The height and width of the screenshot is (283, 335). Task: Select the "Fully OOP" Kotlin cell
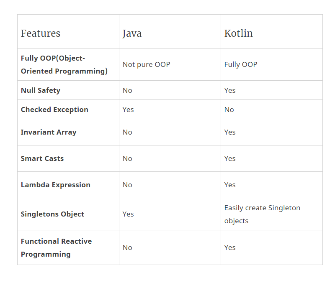click(x=241, y=64)
